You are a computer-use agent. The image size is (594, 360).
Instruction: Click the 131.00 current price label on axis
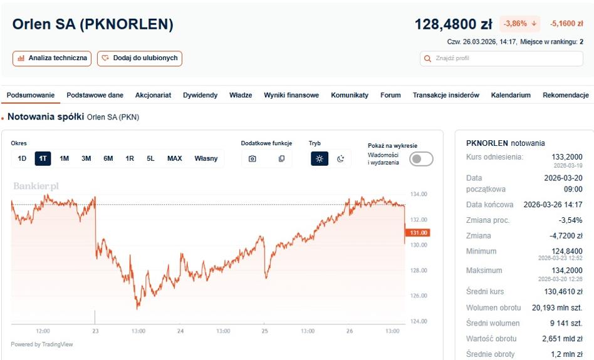(x=418, y=232)
